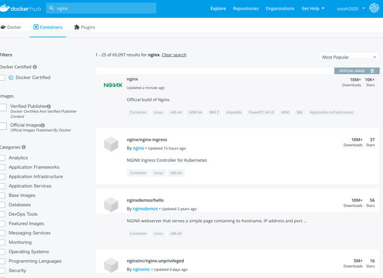The width and height of the screenshot is (383, 278).
Task: Check the Application Infrastructure filter checkbox
Action: point(2,177)
